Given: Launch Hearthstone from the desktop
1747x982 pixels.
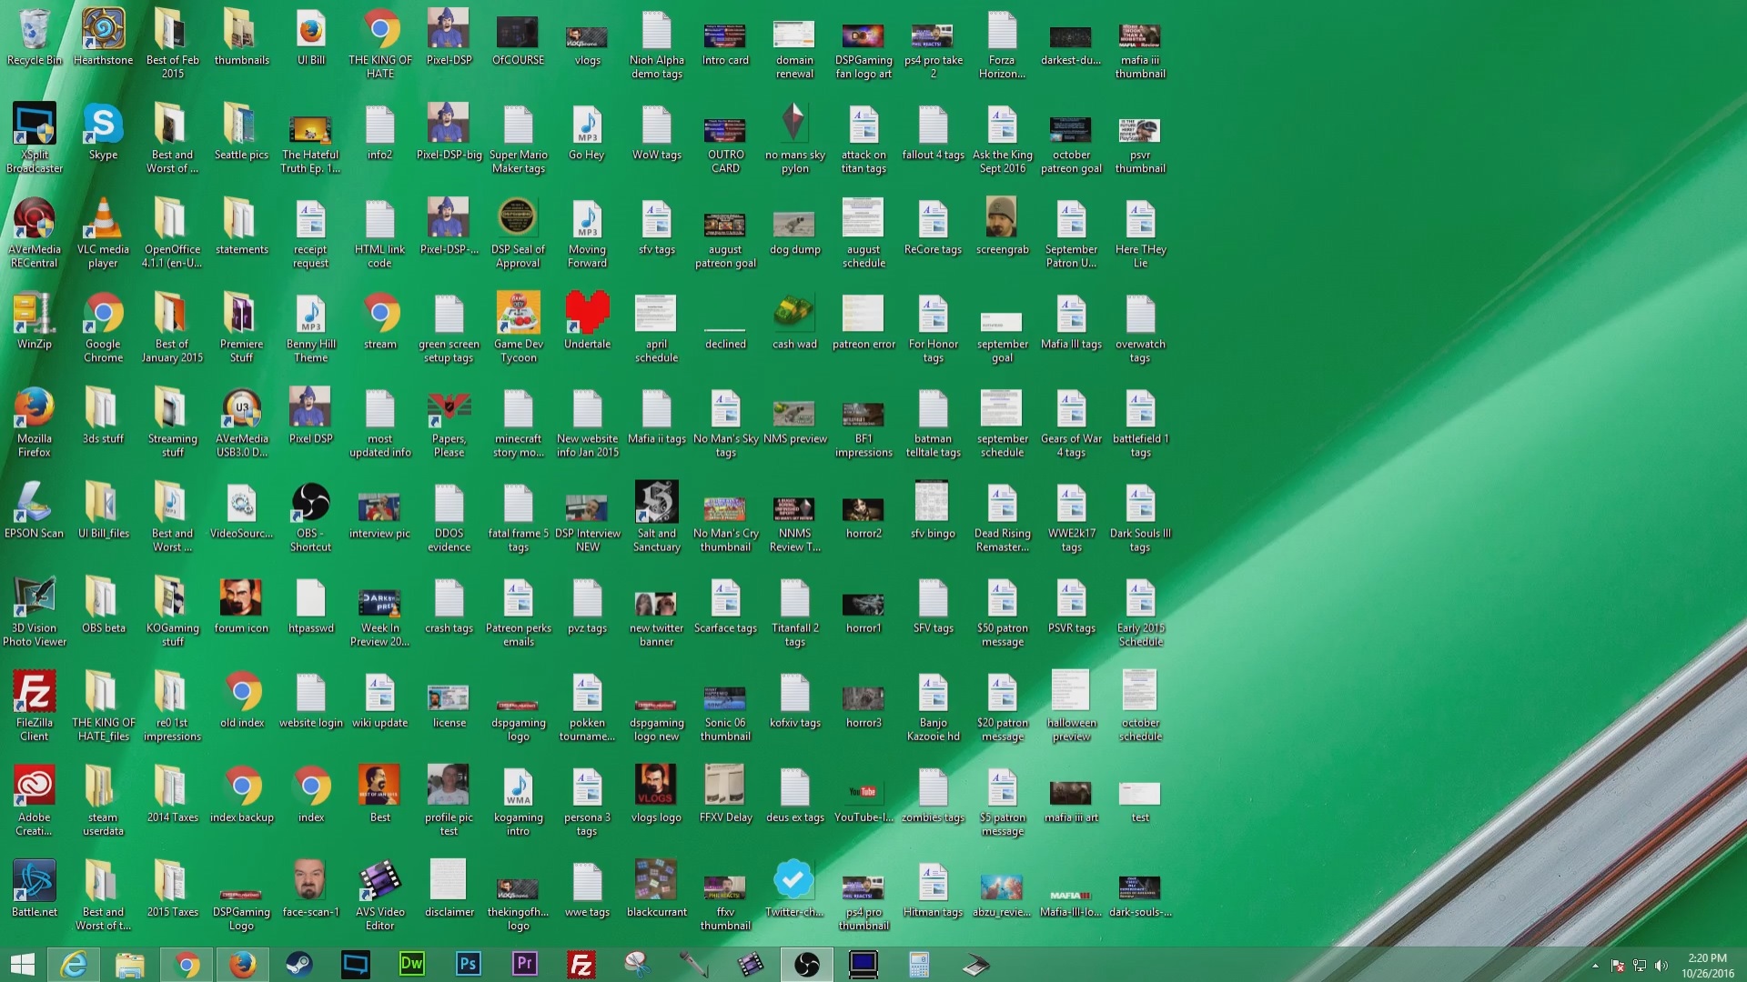Looking at the screenshot, I should click(103, 38).
